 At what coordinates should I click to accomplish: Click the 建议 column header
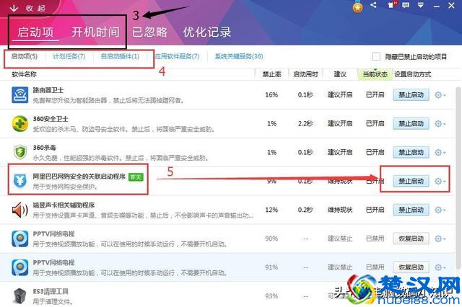[x=340, y=74]
